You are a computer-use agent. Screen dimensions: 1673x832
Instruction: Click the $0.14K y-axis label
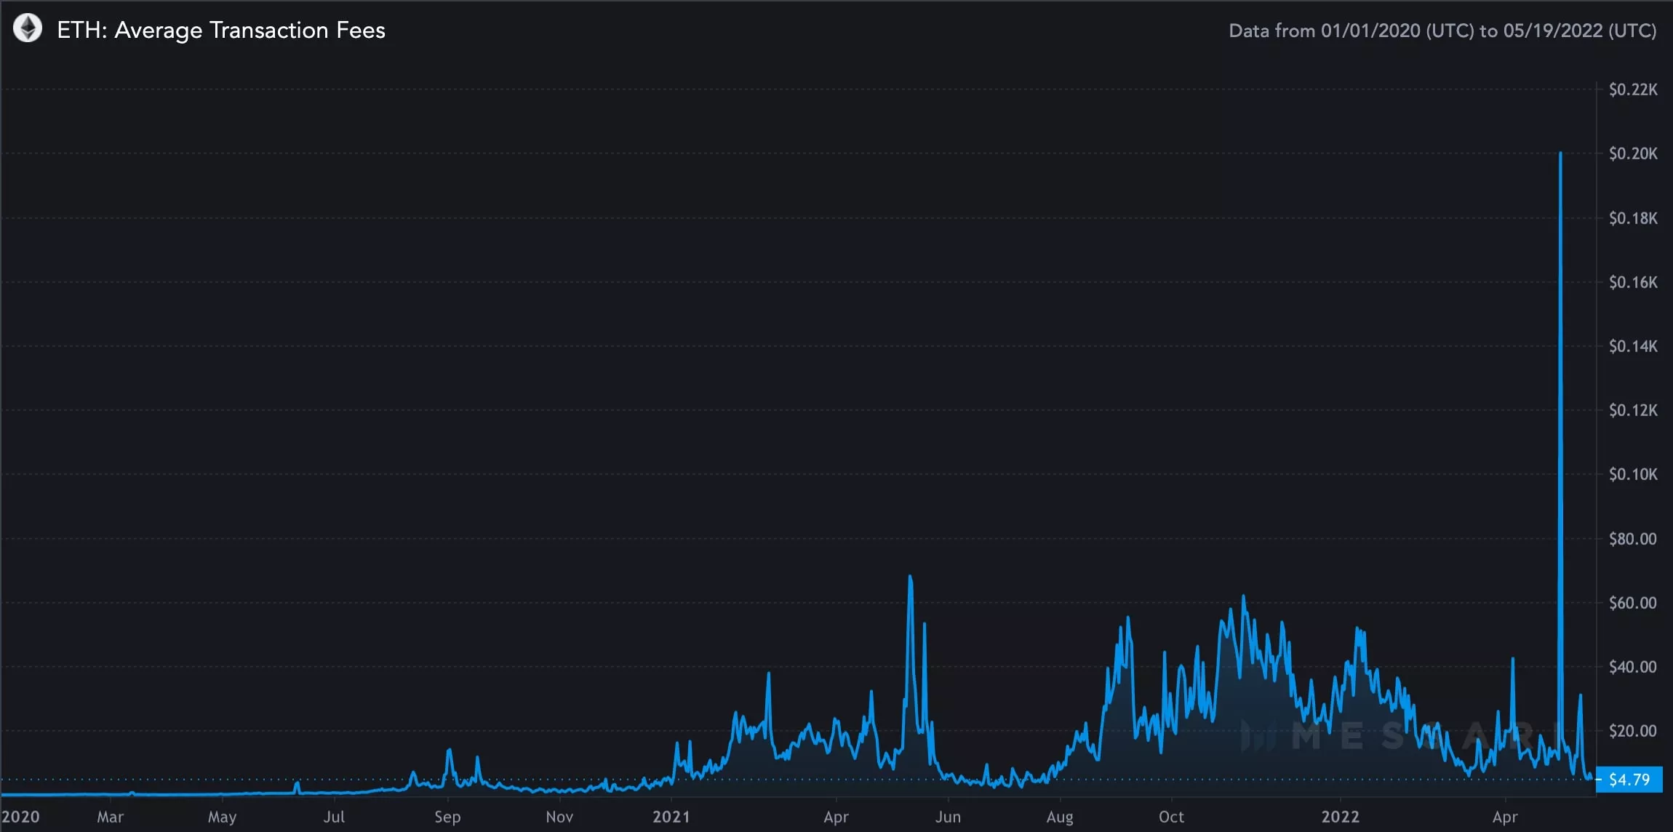click(1633, 346)
